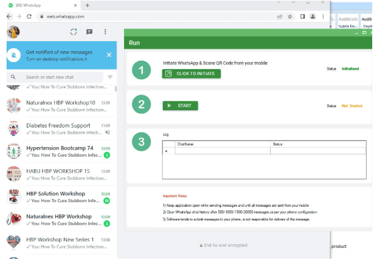Open the Naturalnex HBP Workshop10 chat
The image size is (374, 261).
[x=61, y=106]
